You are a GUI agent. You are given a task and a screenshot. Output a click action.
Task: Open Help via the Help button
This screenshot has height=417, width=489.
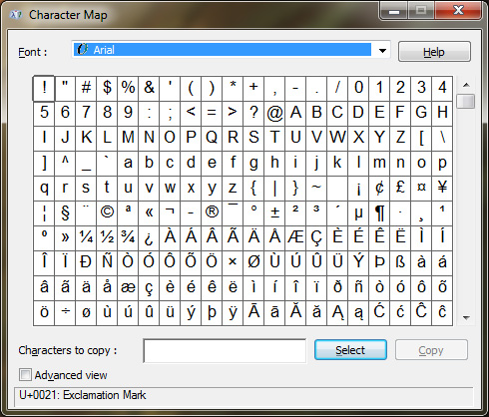tap(434, 52)
